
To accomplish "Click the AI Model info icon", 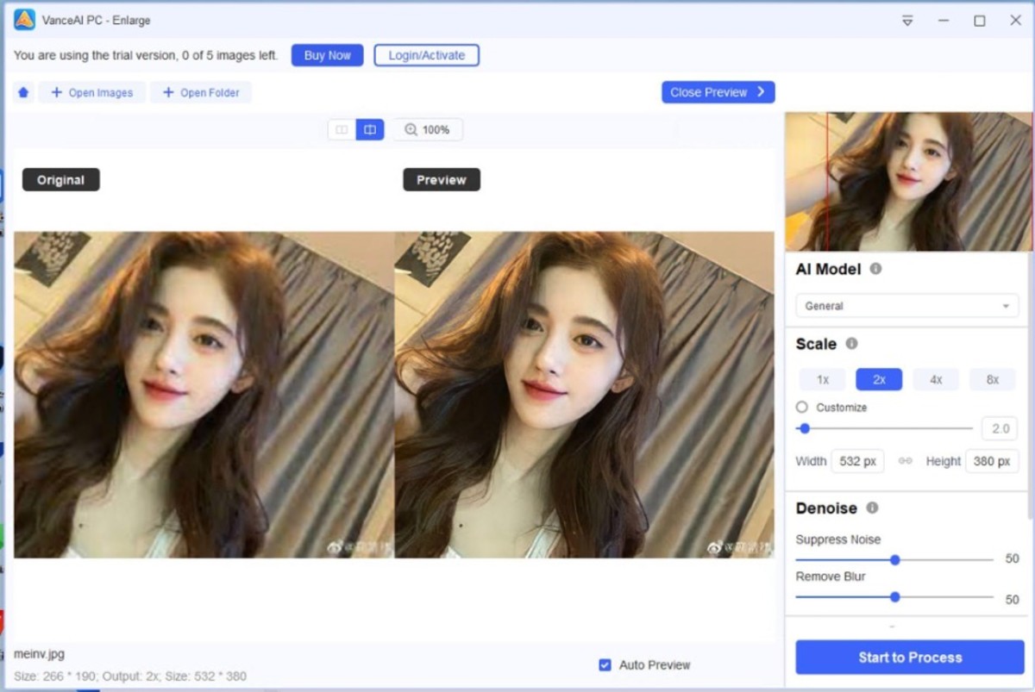I will 876,269.
